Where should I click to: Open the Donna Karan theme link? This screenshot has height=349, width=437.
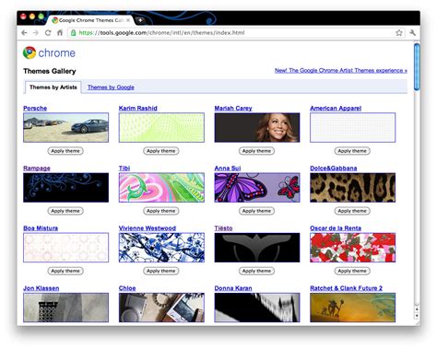pos(233,288)
